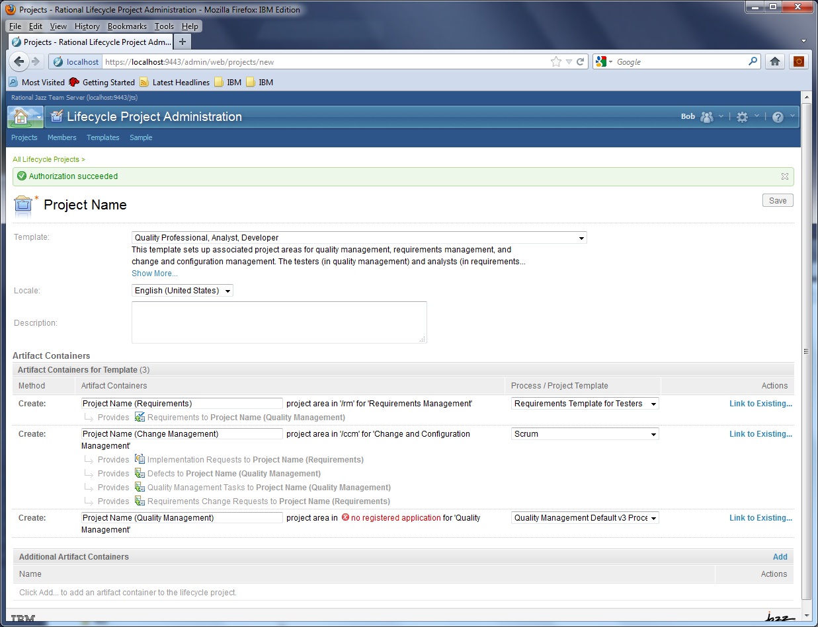Click the Defects provides icon
The width and height of the screenshot is (818, 627).
[x=140, y=473]
